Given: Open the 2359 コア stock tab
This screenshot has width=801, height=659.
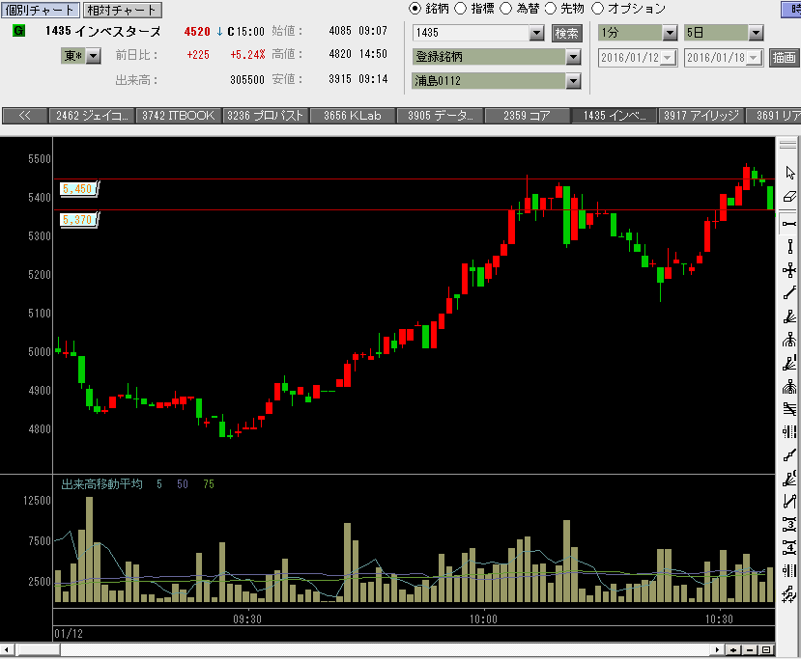Looking at the screenshot, I should pos(527,116).
